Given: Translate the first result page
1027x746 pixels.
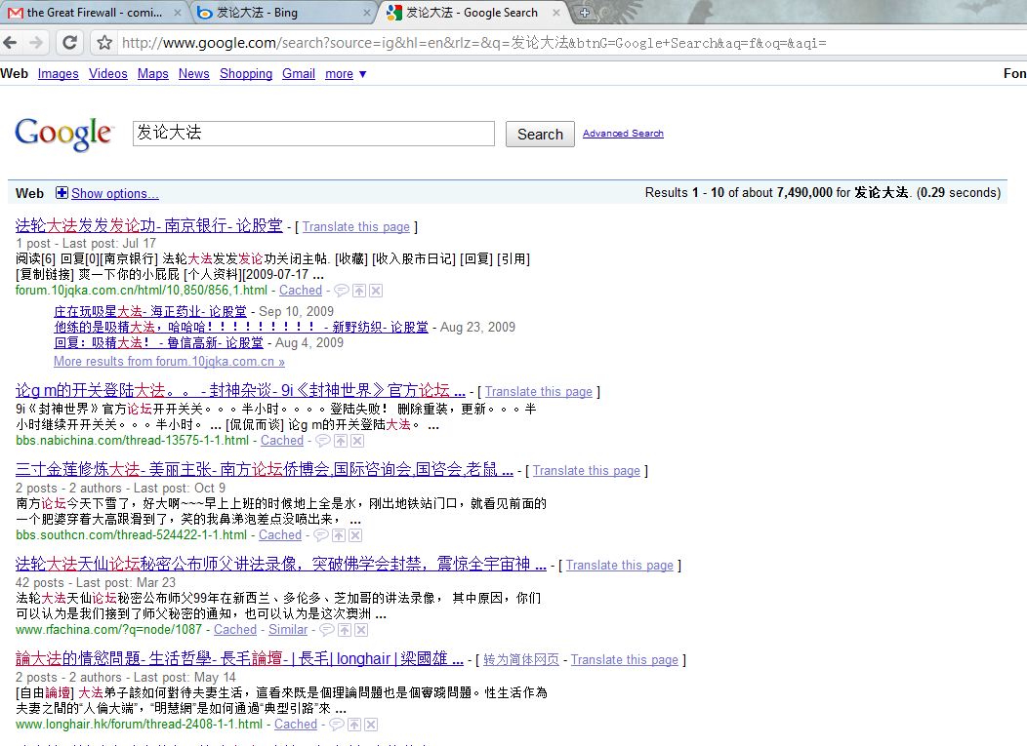Looking at the screenshot, I should tap(355, 227).
